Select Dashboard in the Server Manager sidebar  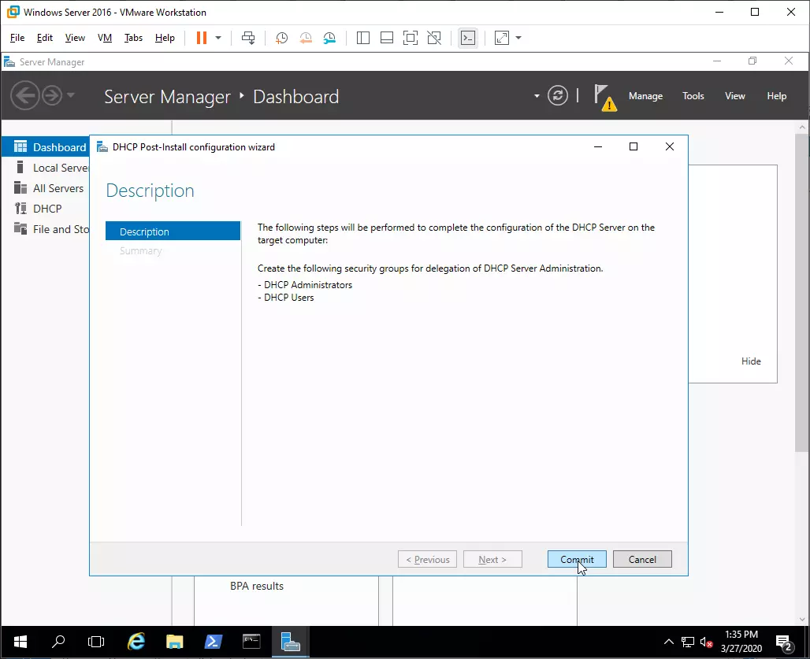coord(46,147)
